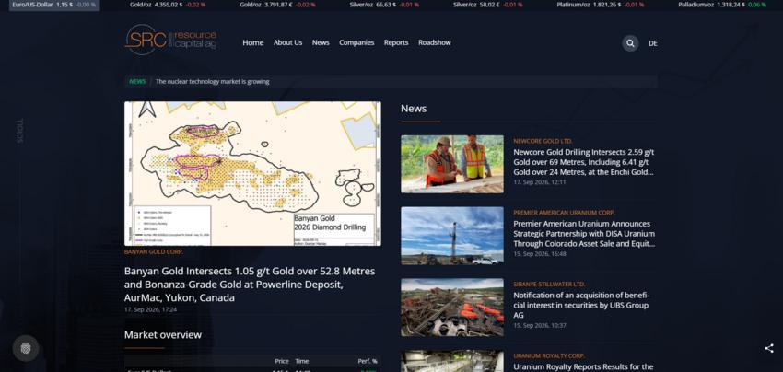Image resolution: width=783 pixels, height=372 pixels.
Task: Click the Platinum/oz 1.821,26 $ ticker
Action: point(601,5)
